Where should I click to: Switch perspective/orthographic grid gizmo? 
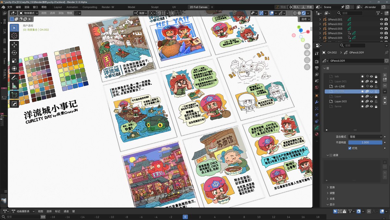pyautogui.click(x=307, y=67)
